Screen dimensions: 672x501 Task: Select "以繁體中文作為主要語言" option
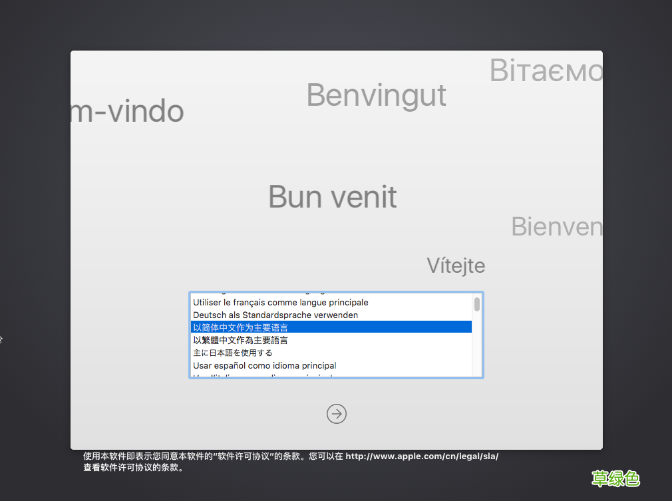click(240, 340)
